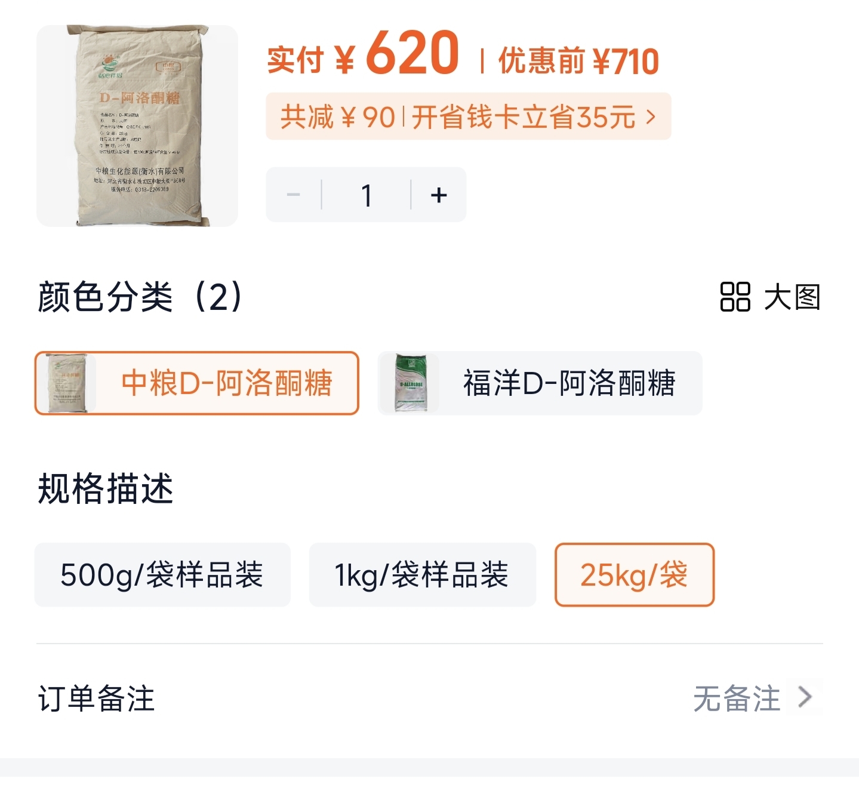Tap the 实付 ¥620 price text
The width and height of the screenshot is (859, 794).
click(363, 54)
